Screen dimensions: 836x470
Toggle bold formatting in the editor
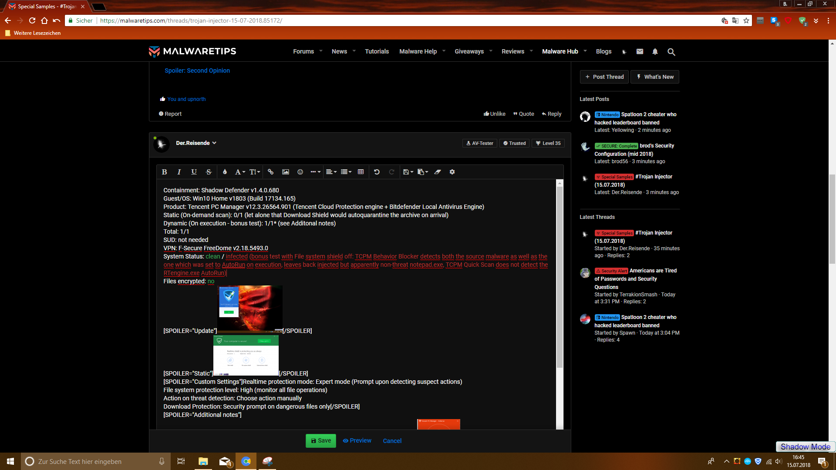(164, 172)
